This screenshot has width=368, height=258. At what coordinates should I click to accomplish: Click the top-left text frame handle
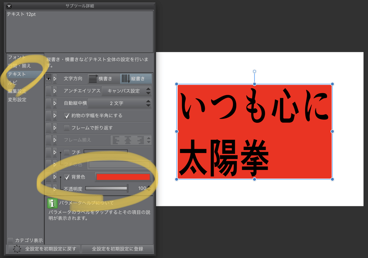click(176, 84)
